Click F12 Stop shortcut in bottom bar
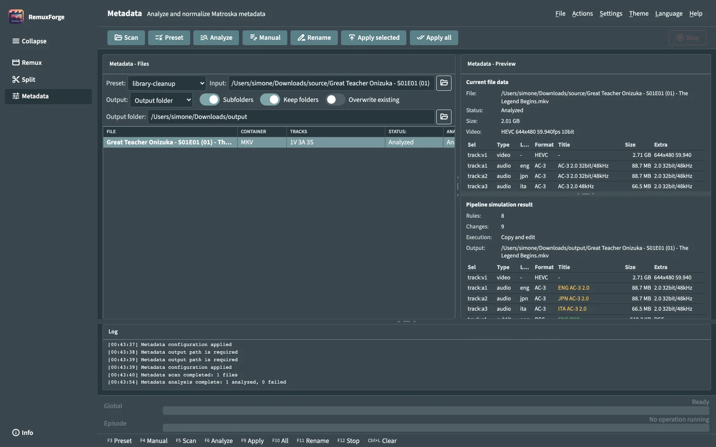 pos(348,441)
